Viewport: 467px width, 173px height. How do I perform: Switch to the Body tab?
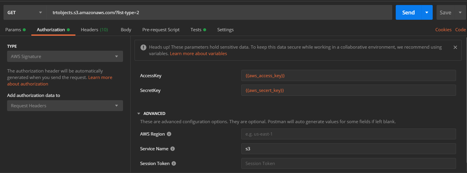coord(126,29)
